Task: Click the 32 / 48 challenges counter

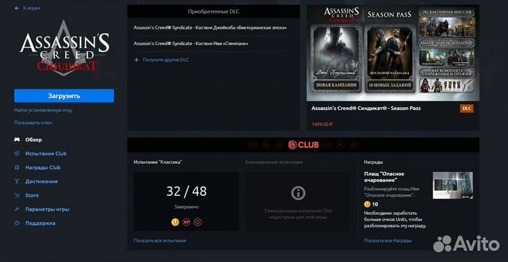Action: (186, 192)
